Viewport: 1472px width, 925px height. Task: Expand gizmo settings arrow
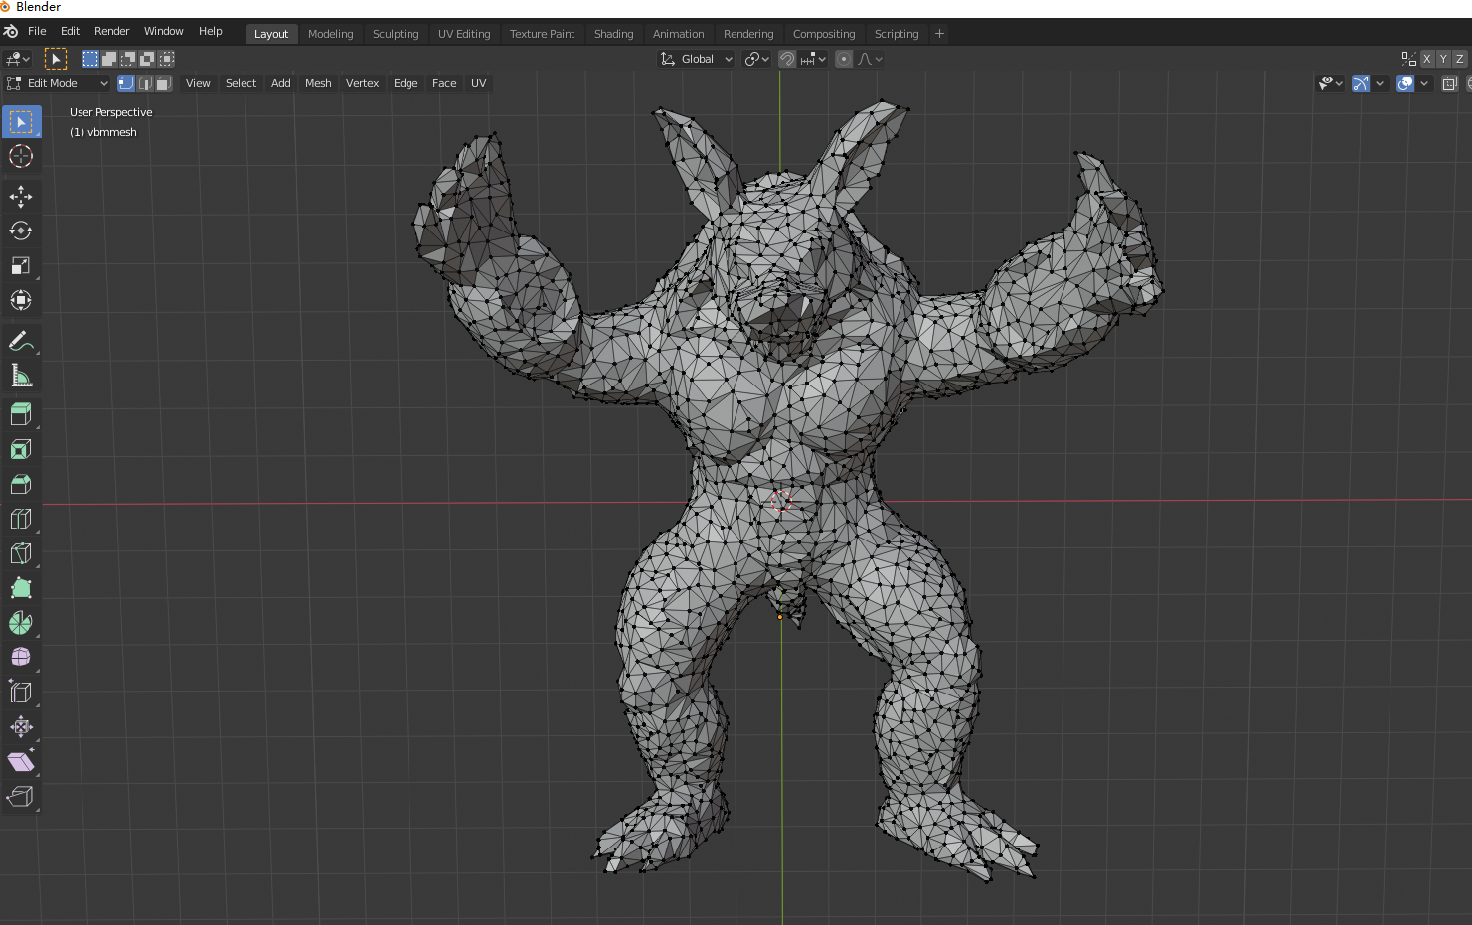click(1380, 83)
